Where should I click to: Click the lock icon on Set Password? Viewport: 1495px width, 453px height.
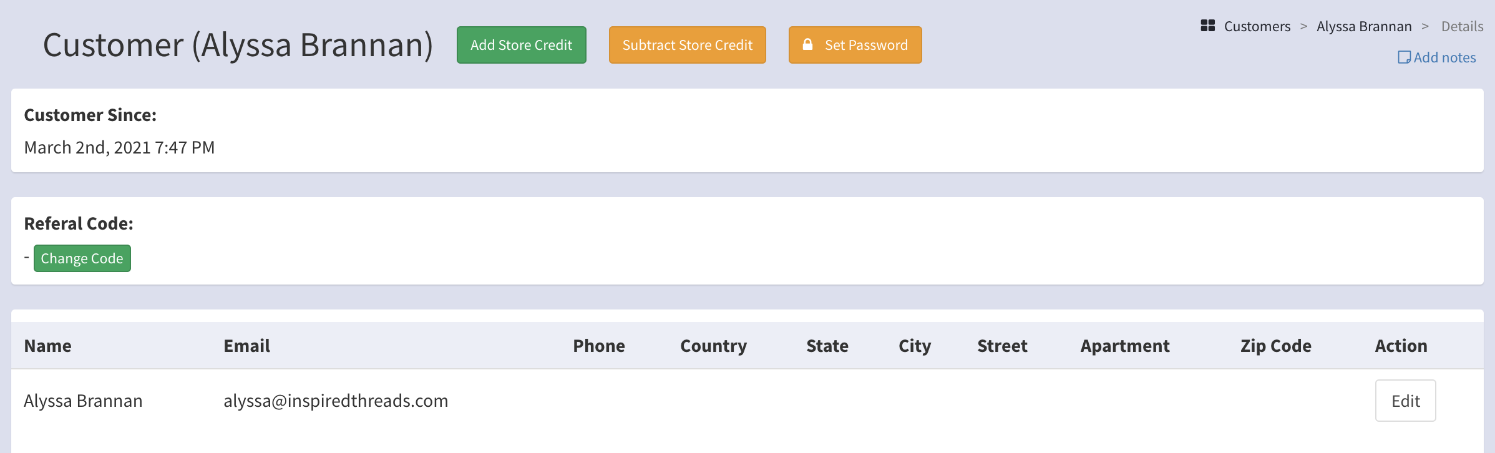click(x=807, y=44)
